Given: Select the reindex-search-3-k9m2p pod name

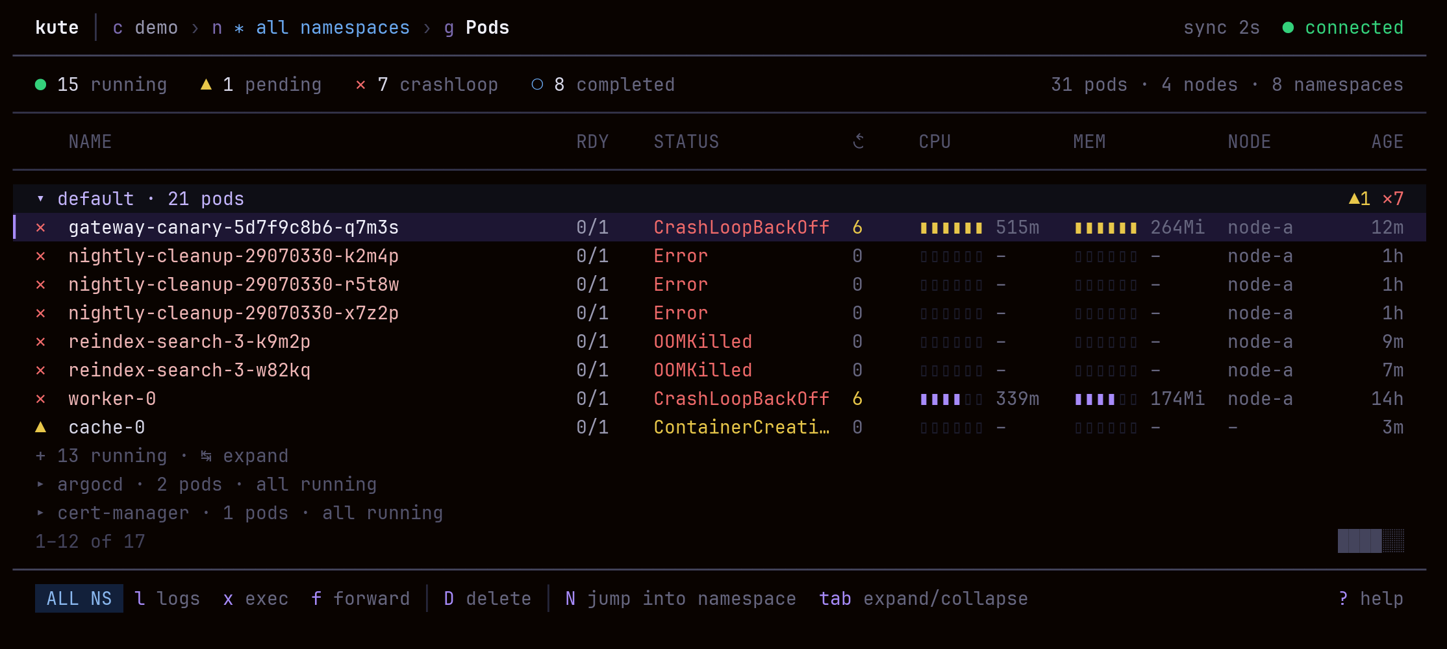Looking at the screenshot, I should pos(190,342).
